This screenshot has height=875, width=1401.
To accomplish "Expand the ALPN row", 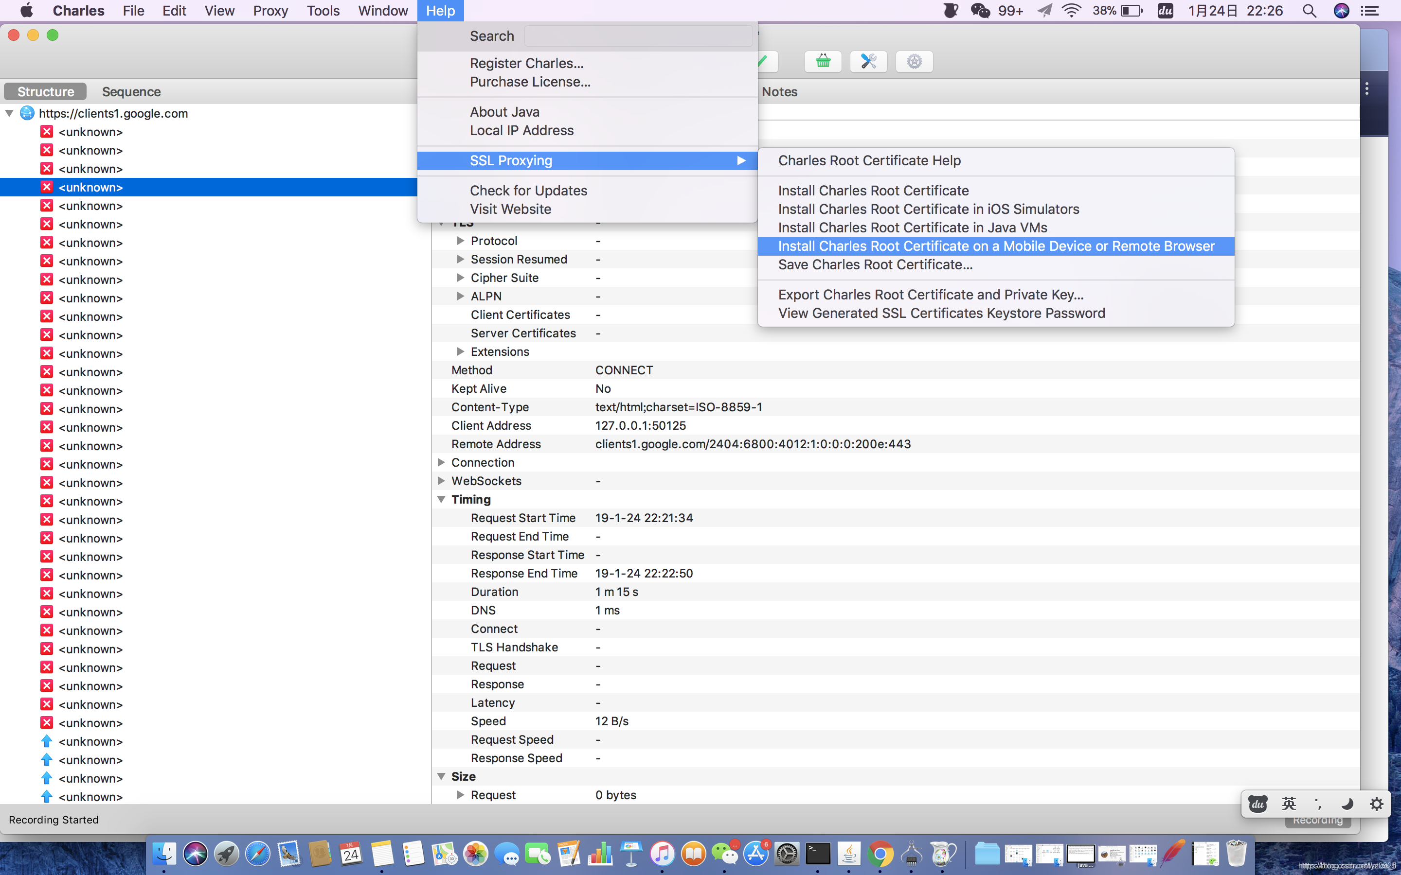I will pyautogui.click(x=460, y=296).
